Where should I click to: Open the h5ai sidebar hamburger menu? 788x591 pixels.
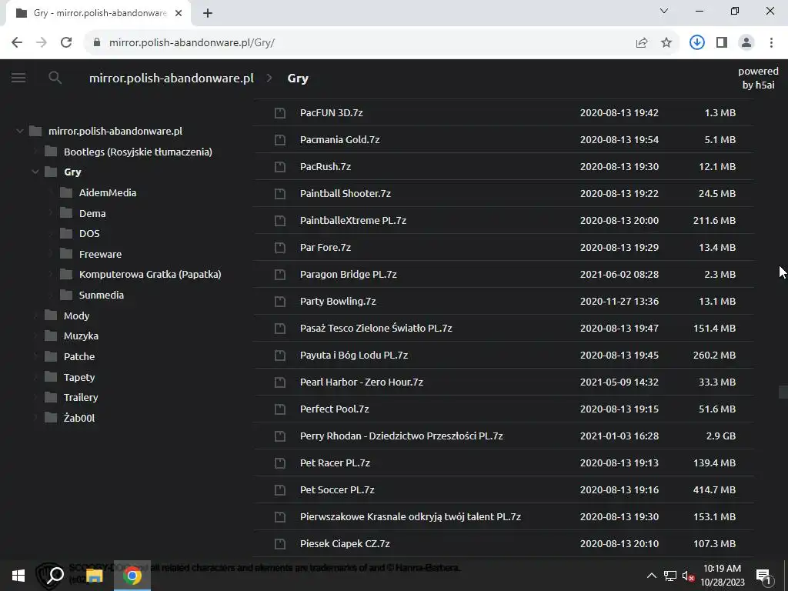[18, 78]
